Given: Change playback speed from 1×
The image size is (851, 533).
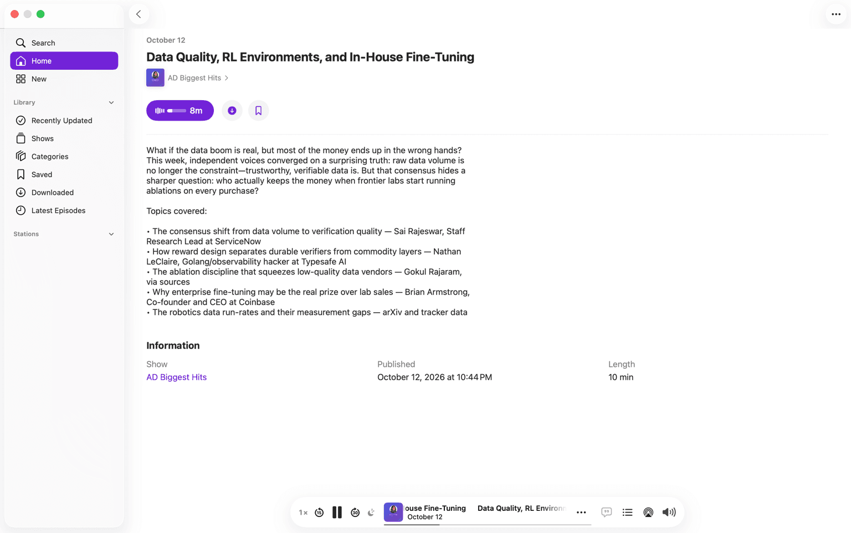Looking at the screenshot, I should pyautogui.click(x=303, y=513).
